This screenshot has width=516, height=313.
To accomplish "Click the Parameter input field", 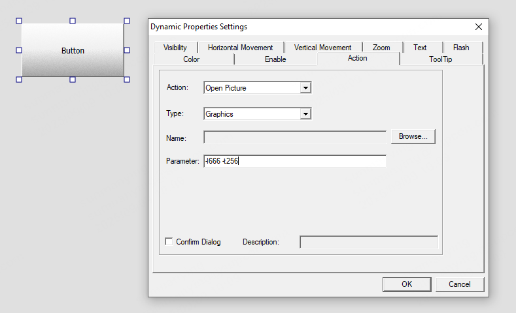I will pos(295,161).
